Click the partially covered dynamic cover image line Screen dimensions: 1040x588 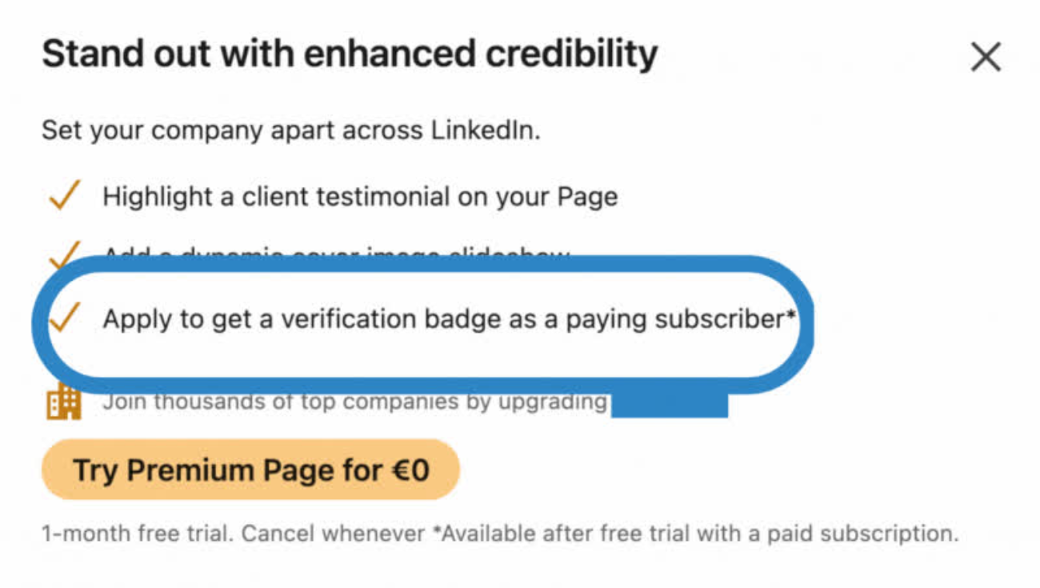[336, 256]
